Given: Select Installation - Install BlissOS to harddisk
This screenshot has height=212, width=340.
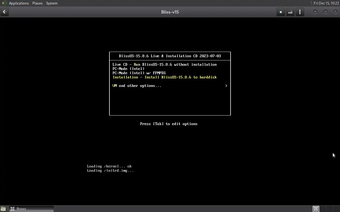Looking at the screenshot, I should pyautogui.click(x=165, y=77).
